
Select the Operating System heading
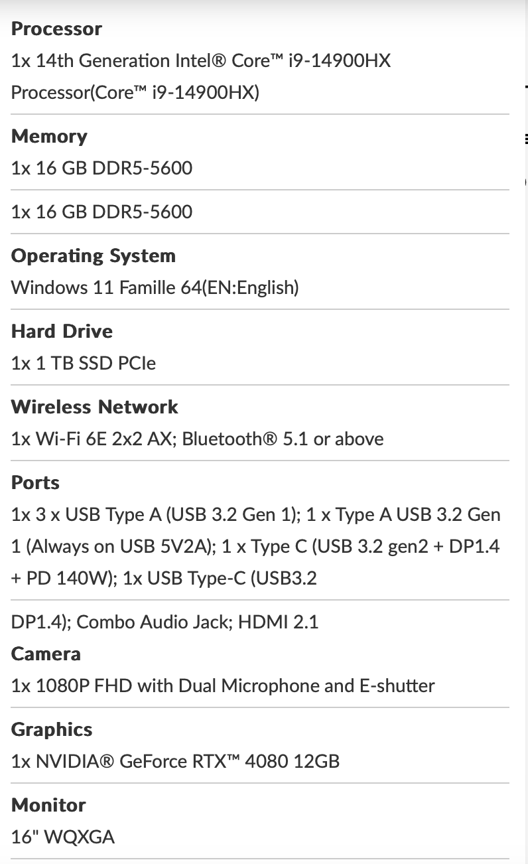(94, 255)
